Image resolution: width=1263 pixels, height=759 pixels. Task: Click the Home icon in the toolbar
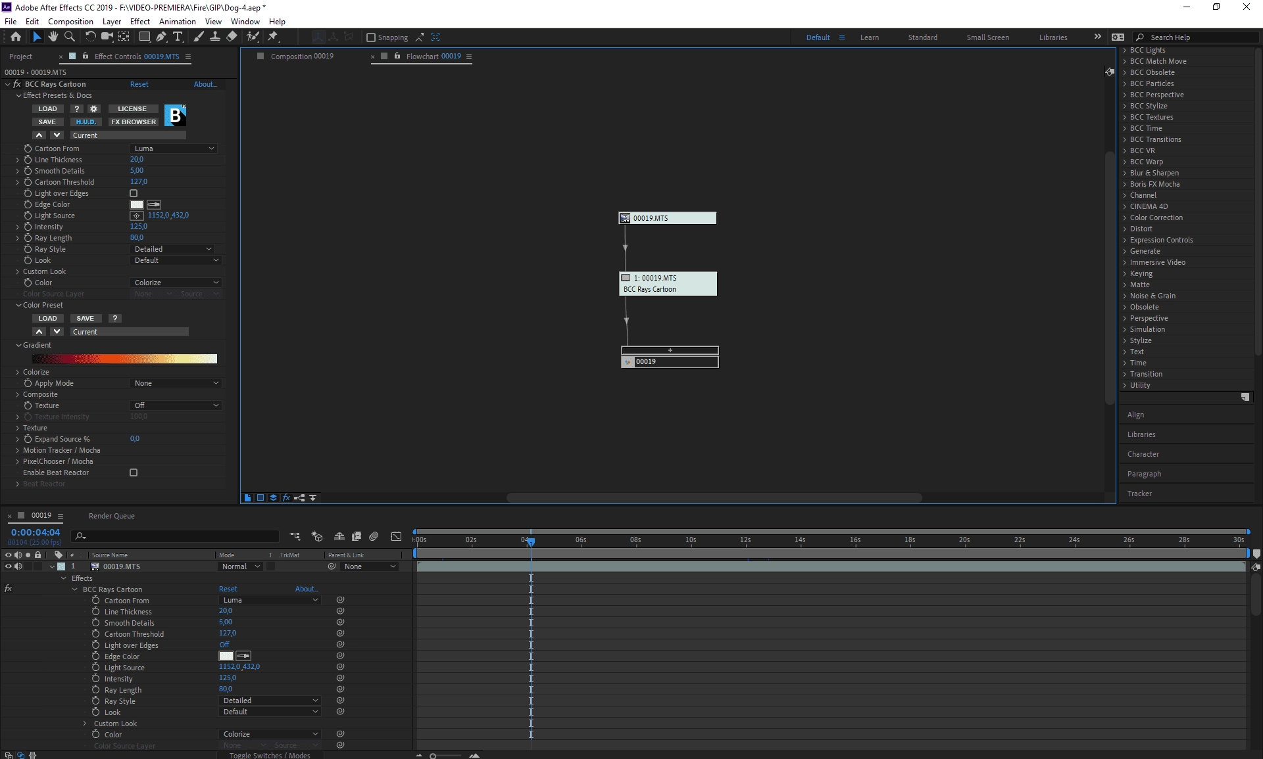(x=16, y=37)
